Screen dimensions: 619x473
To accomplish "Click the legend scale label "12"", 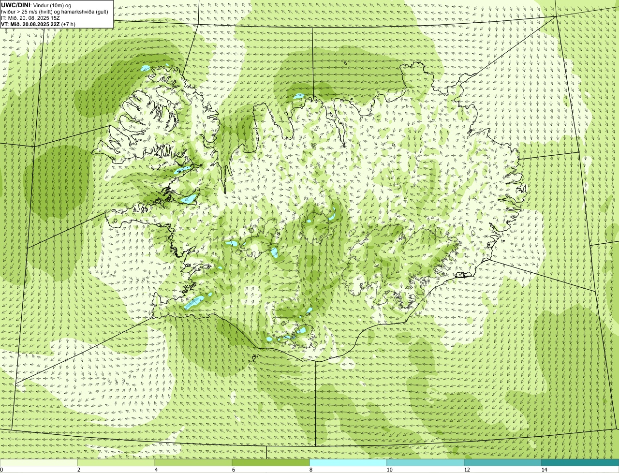I will point(467,470).
